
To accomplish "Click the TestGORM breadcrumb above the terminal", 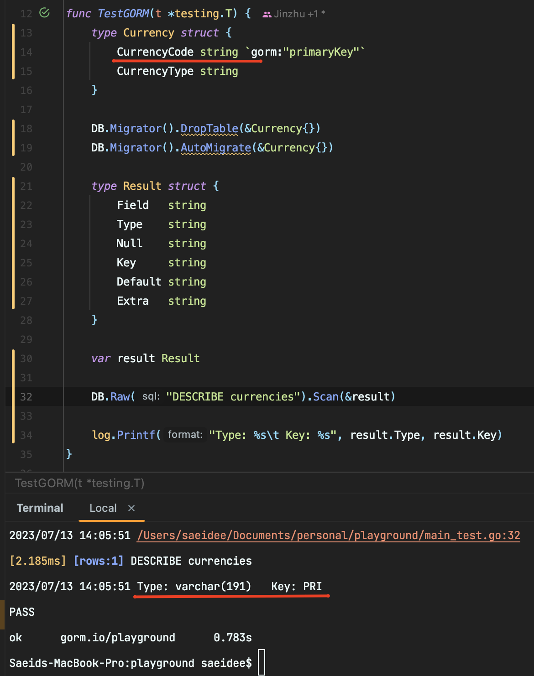I will [79, 483].
